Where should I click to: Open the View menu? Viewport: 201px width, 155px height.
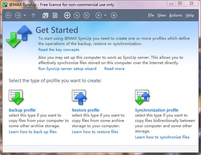(161, 15)
